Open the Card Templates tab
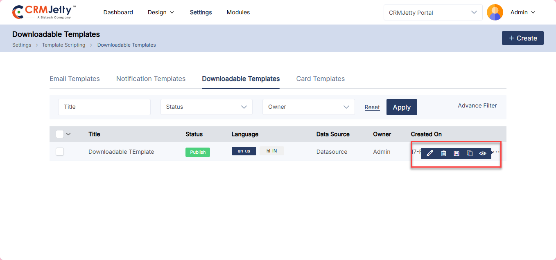The height and width of the screenshot is (260, 556). (320, 78)
